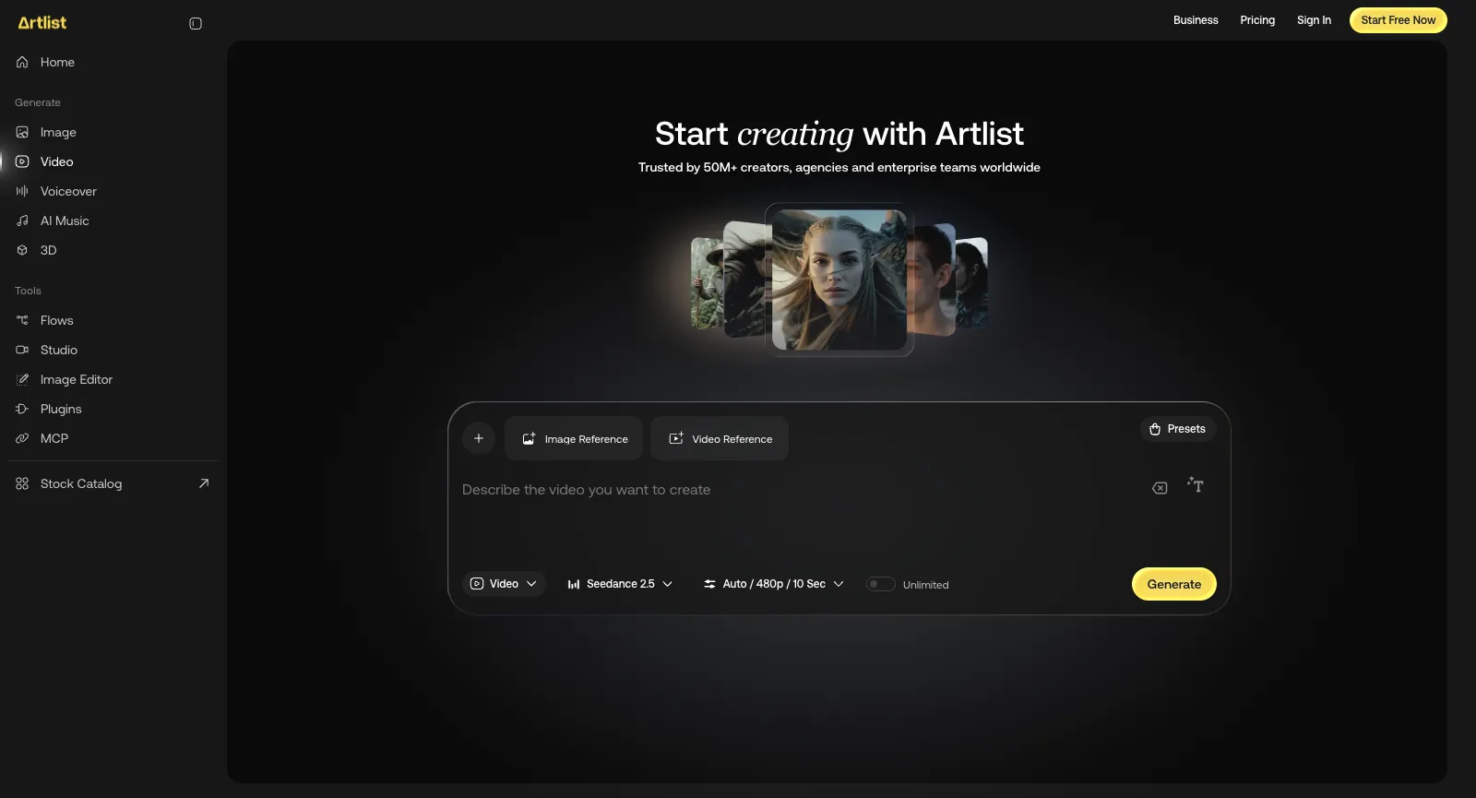Click the 3D cube icon
1476x798 pixels.
click(x=22, y=250)
